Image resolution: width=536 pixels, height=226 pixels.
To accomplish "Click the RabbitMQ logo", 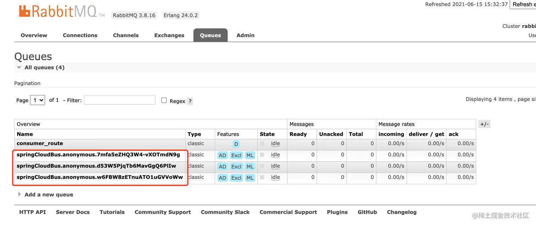I will (62, 11).
